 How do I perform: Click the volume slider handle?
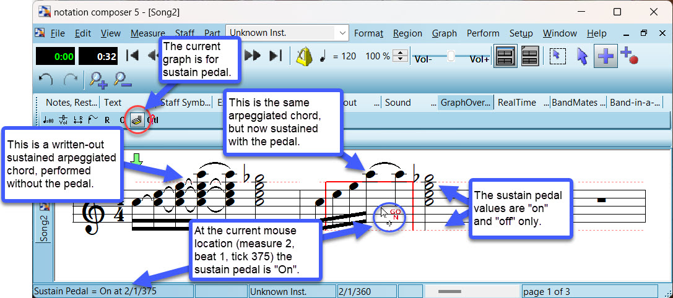point(451,56)
